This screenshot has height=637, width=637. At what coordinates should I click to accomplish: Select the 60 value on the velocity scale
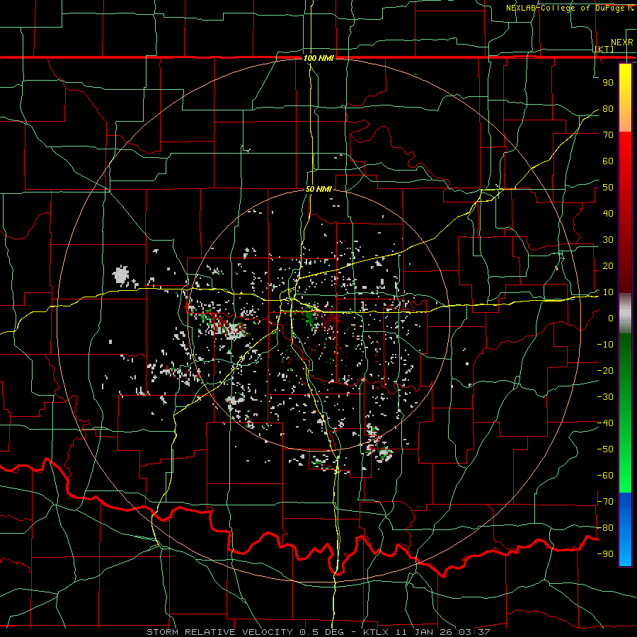tap(608, 161)
